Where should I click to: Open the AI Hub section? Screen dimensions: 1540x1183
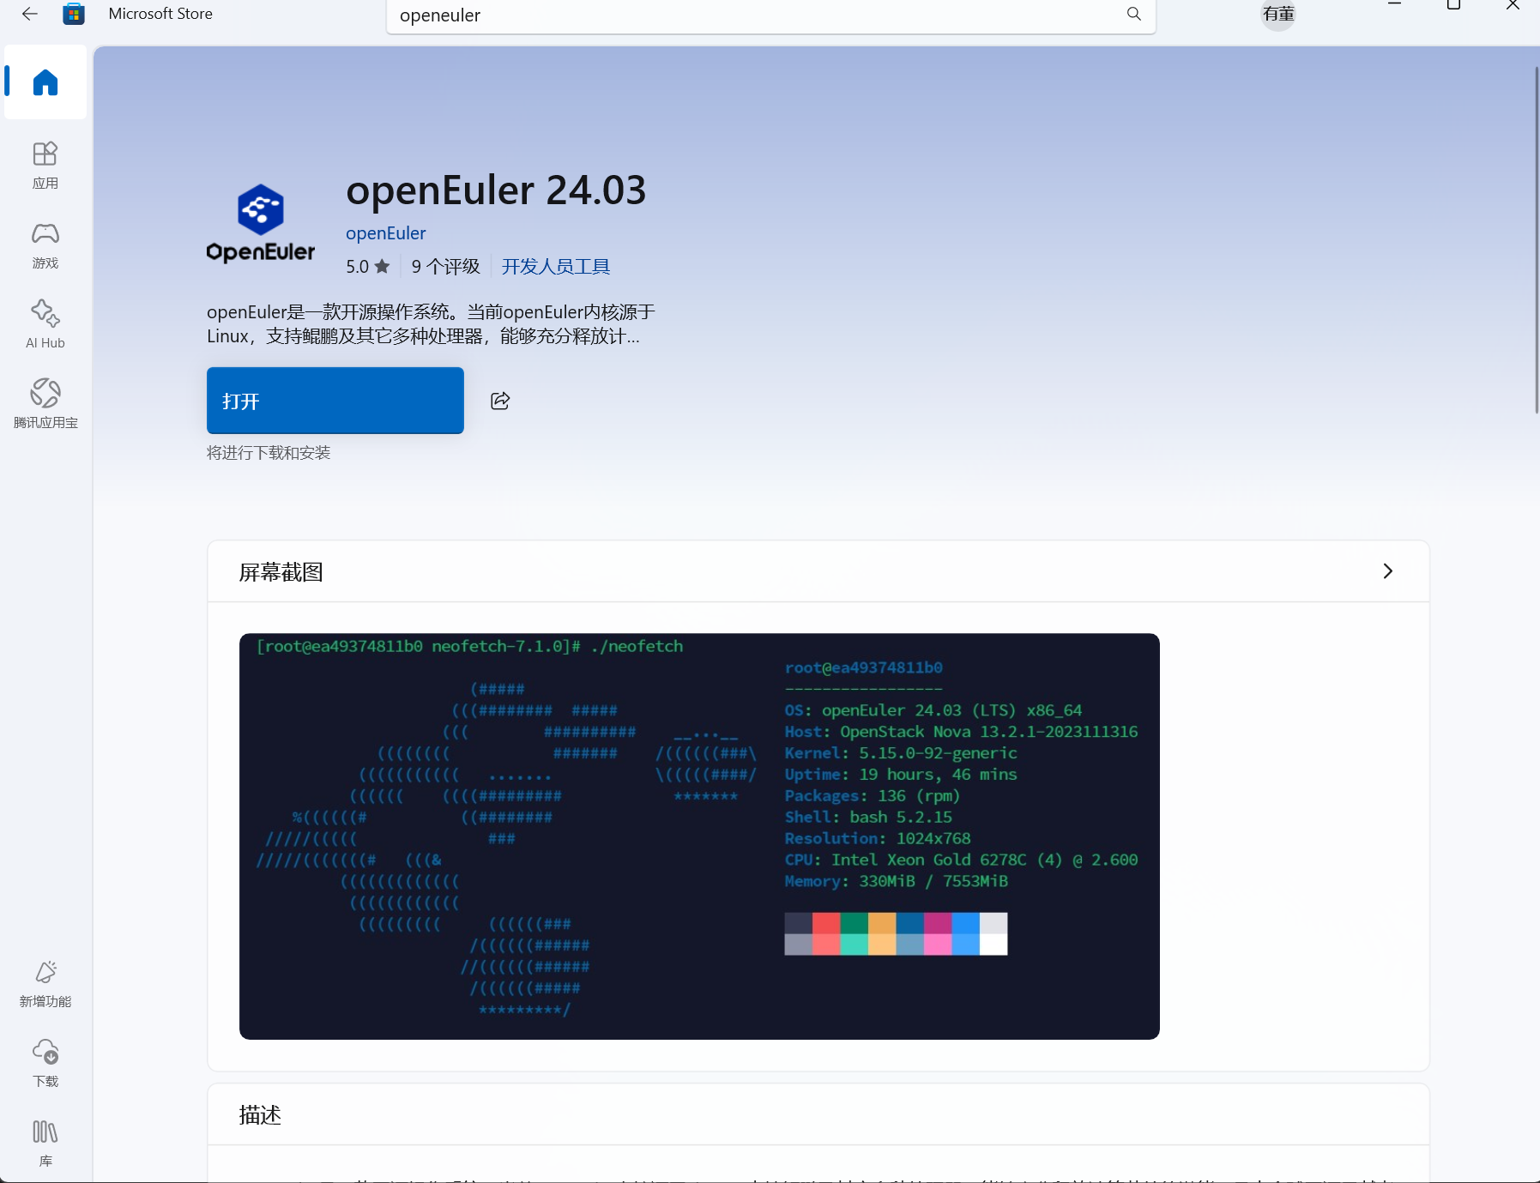(45, 324)
